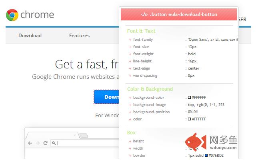256x160 pixels.
Task: Click the forward arrow in browser mockup
Action: pos(38,143)
